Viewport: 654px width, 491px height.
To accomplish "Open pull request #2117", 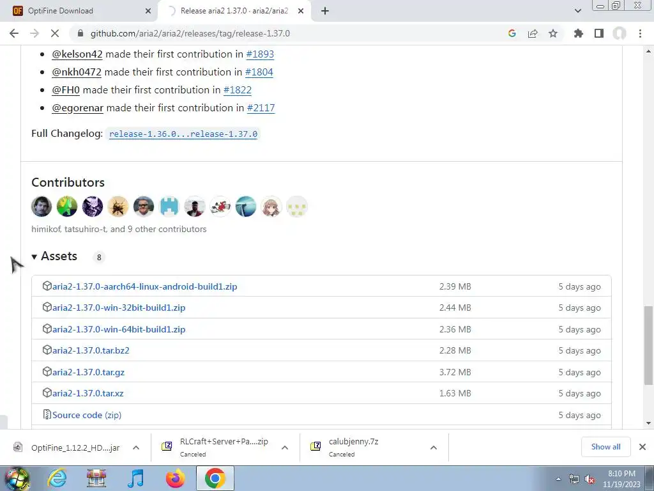I will click(x=261, y=108).
